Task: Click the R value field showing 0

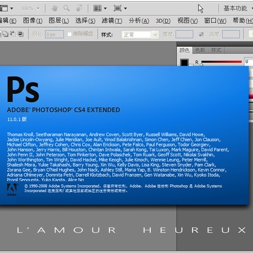Action: (249, 62)
